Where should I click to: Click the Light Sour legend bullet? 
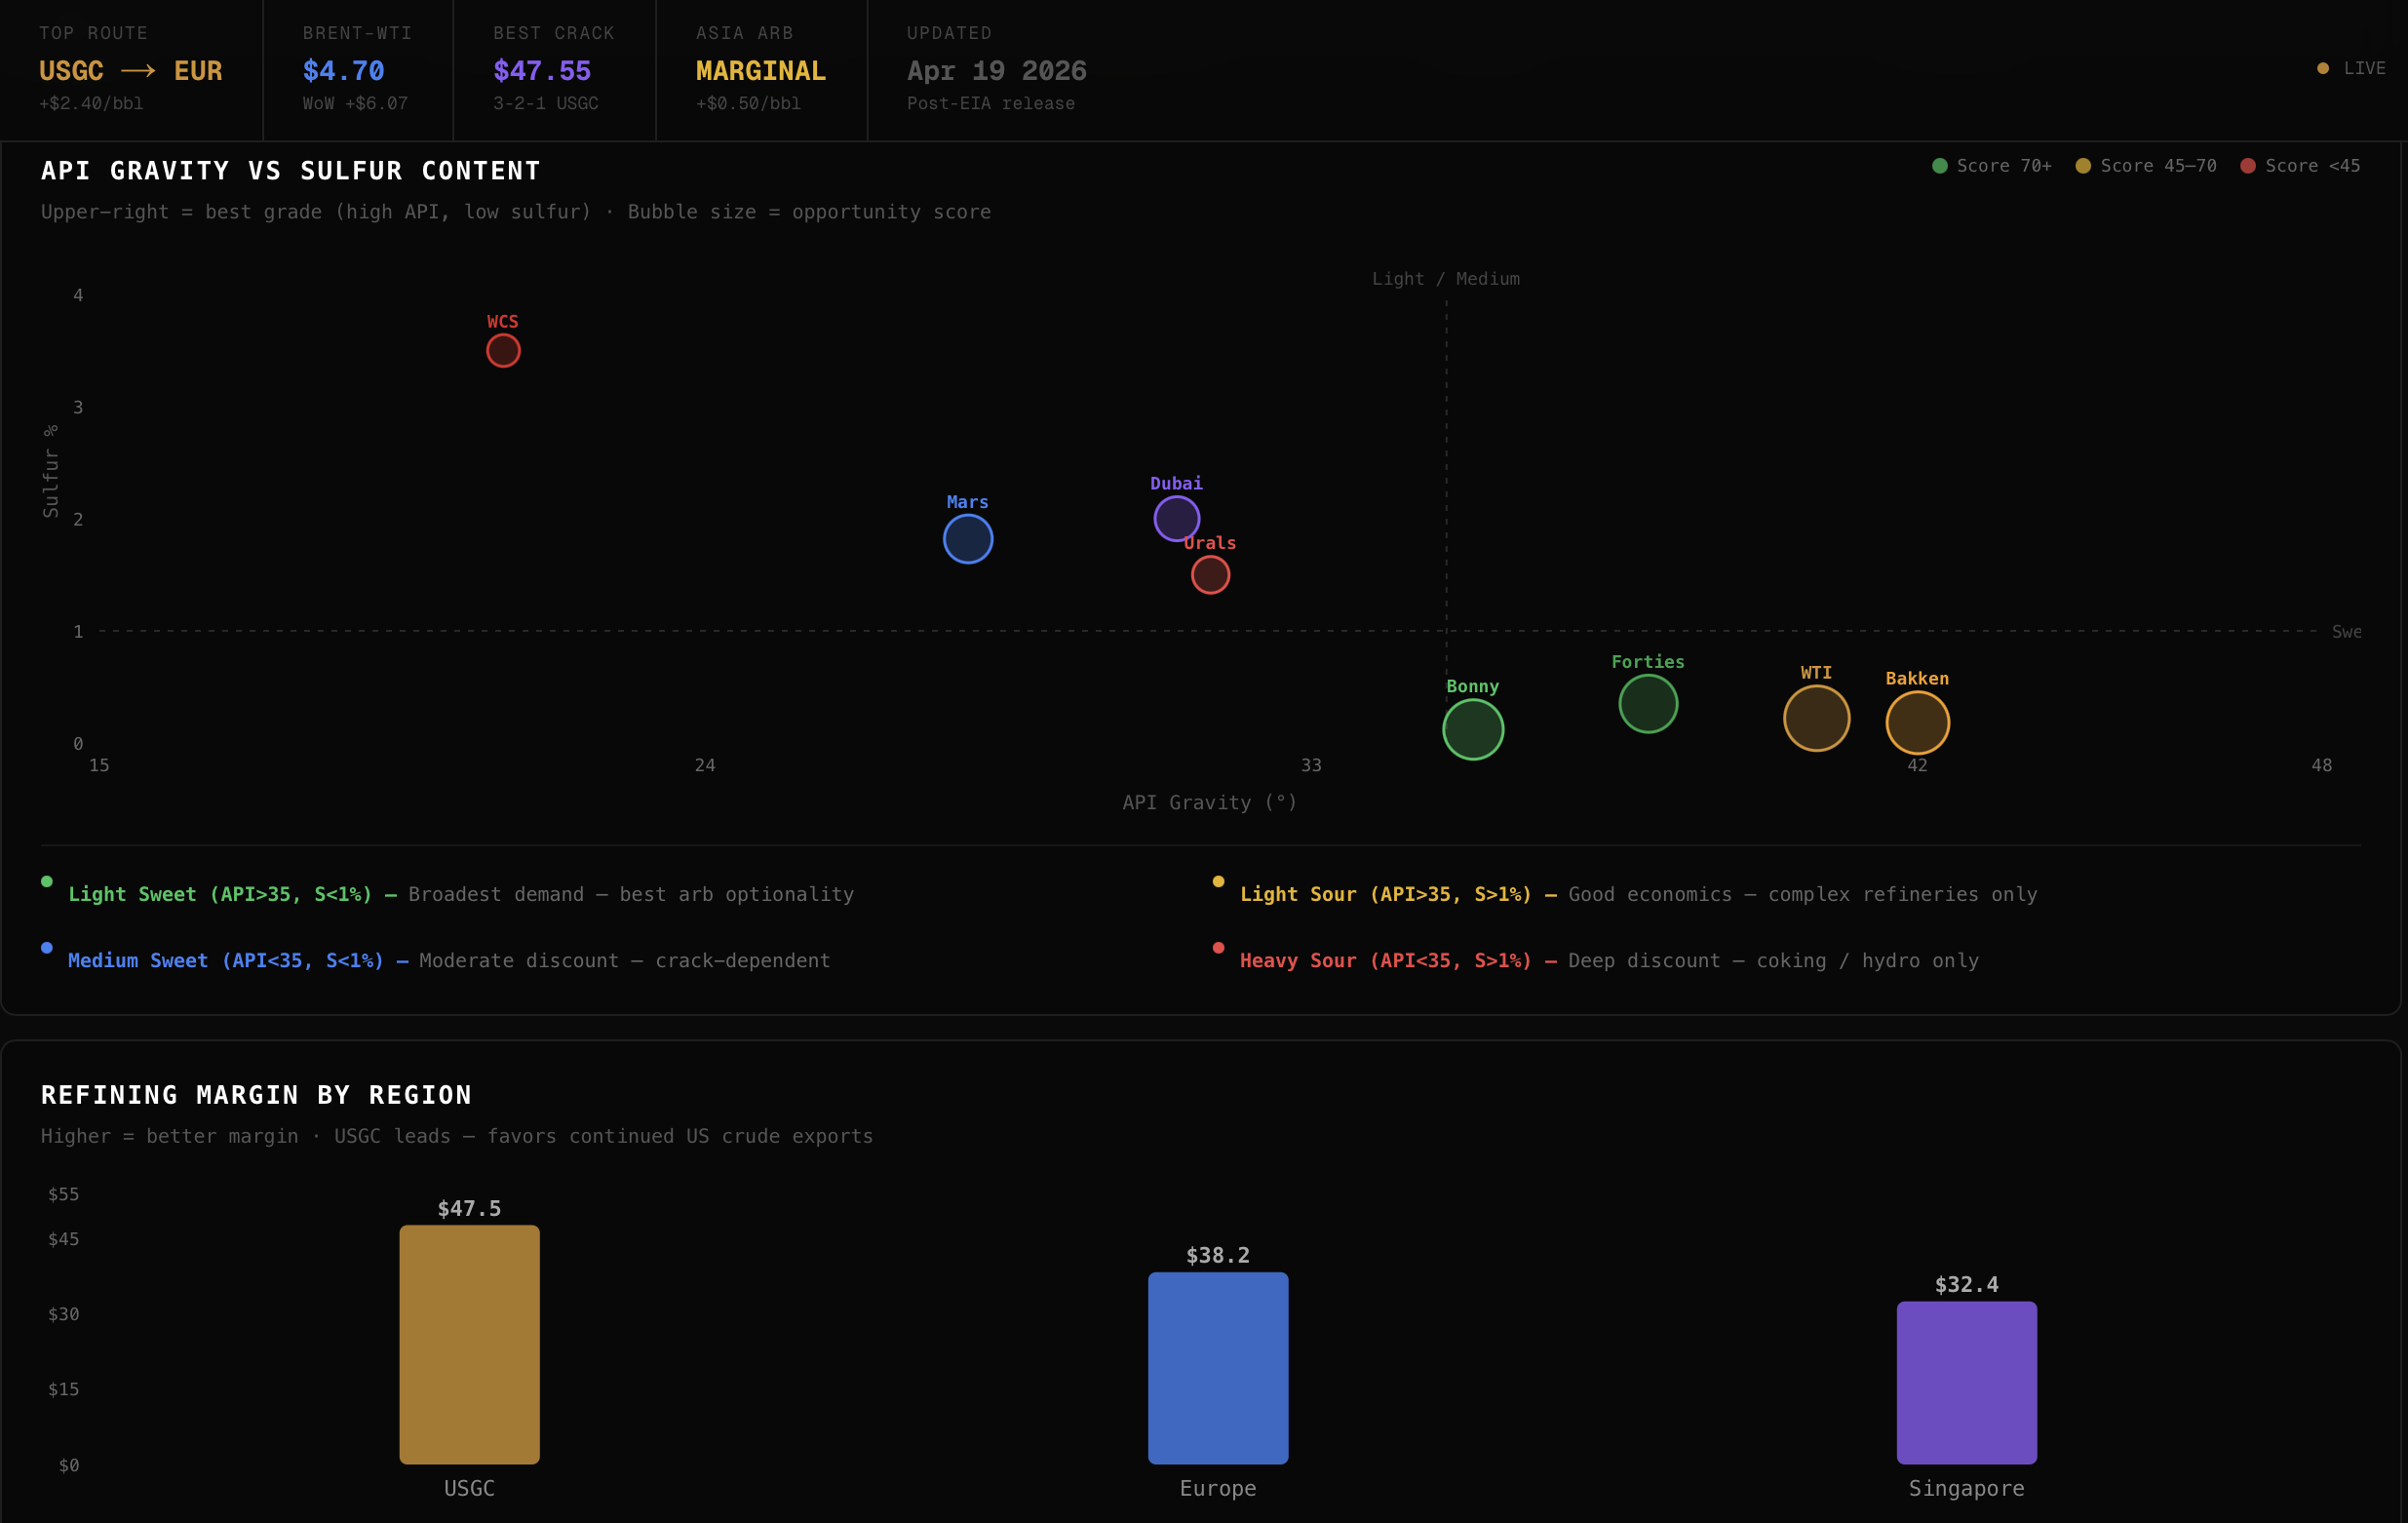coord(1218,881)
